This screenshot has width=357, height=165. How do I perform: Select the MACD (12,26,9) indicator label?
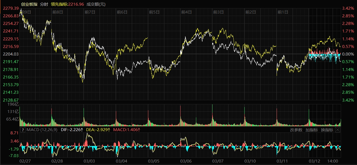[42, 130]
